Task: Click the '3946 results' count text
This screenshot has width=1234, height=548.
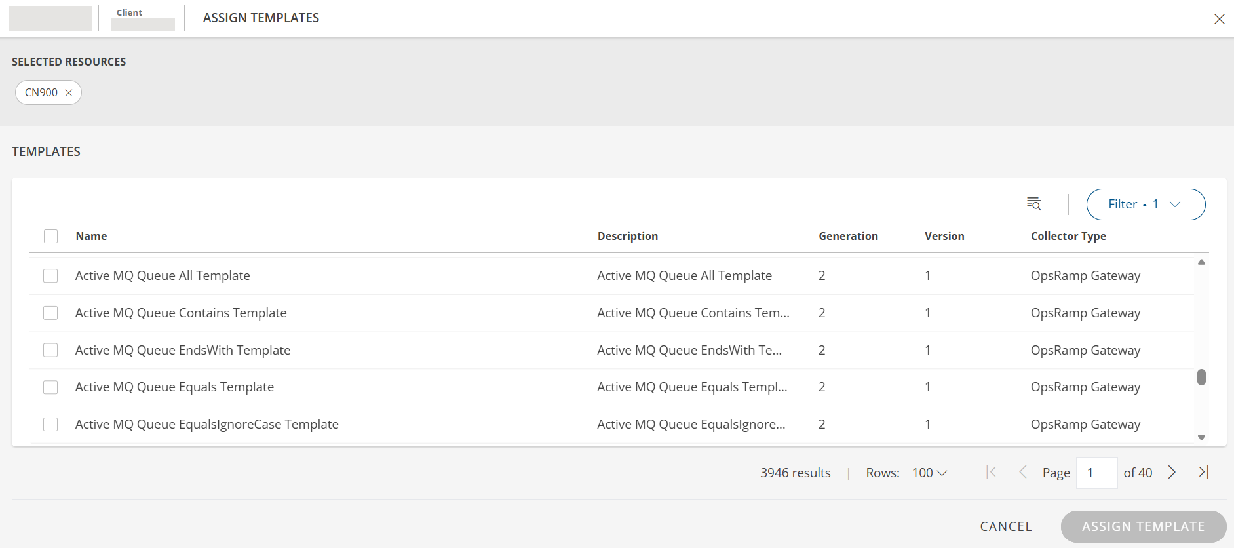Action: tap(796, 473)
